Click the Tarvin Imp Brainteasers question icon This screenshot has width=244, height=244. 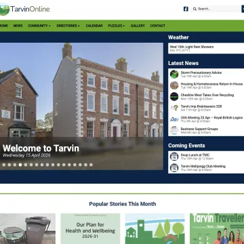click(174, 108)
